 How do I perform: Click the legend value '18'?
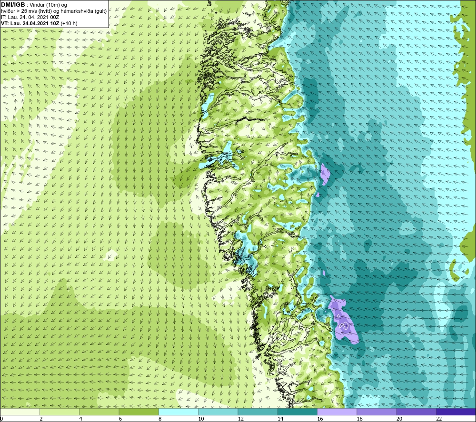coord(360,419)
